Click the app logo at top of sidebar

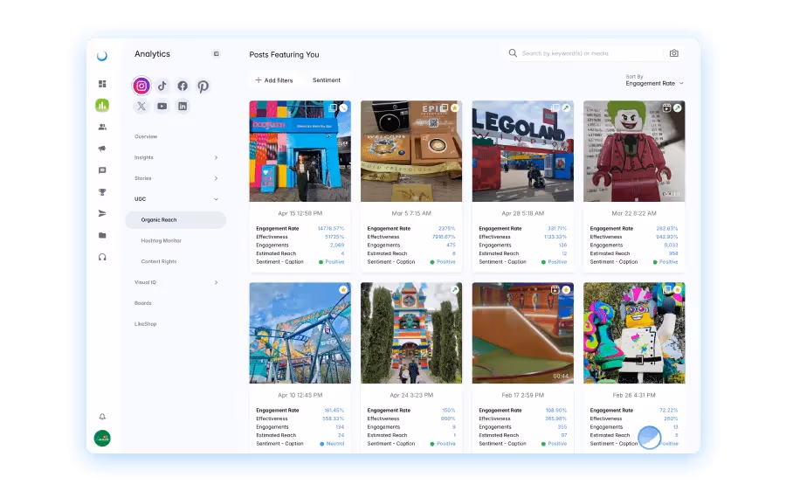[102, 56]
